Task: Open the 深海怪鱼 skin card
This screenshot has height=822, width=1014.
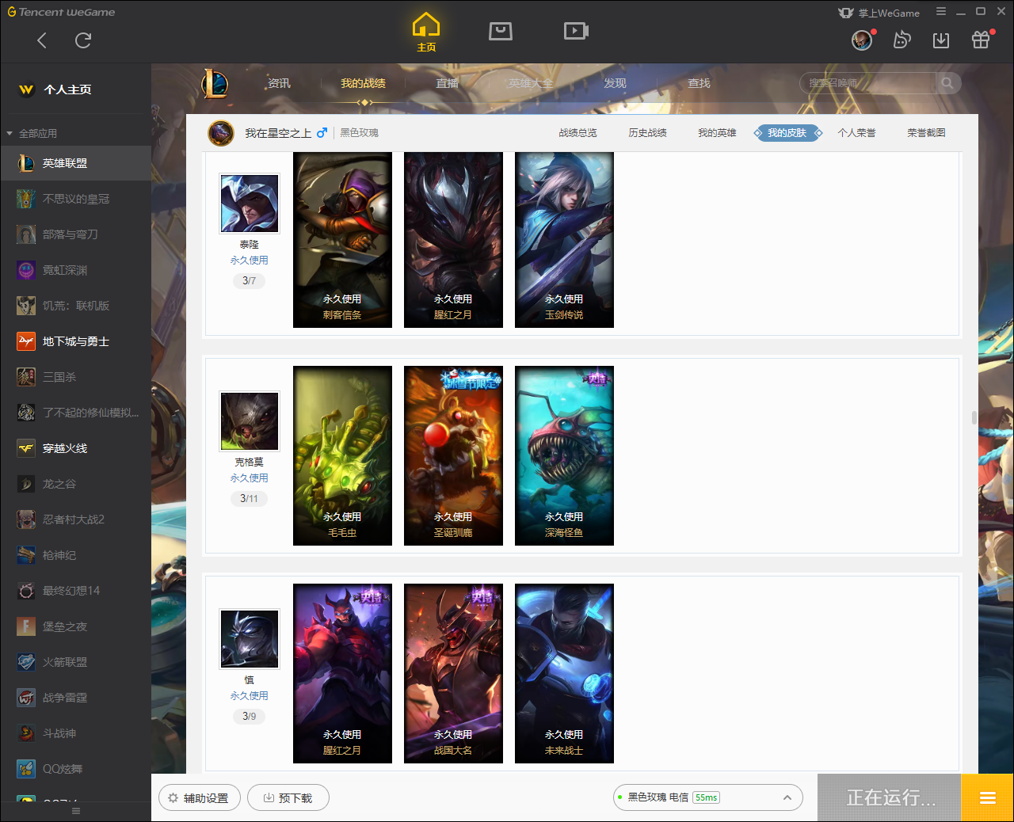Action: [x=564, y=455]
